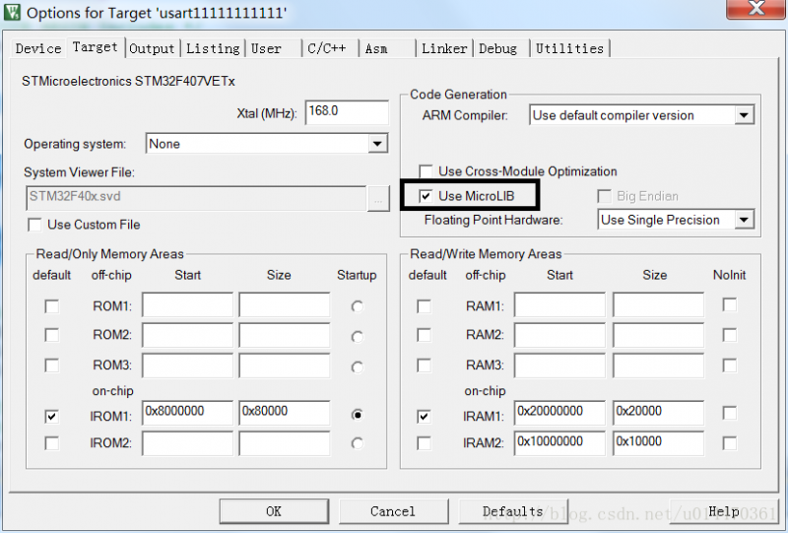Check the RAM1 default checkbox
Screen dimensions: 788x533
425,306
